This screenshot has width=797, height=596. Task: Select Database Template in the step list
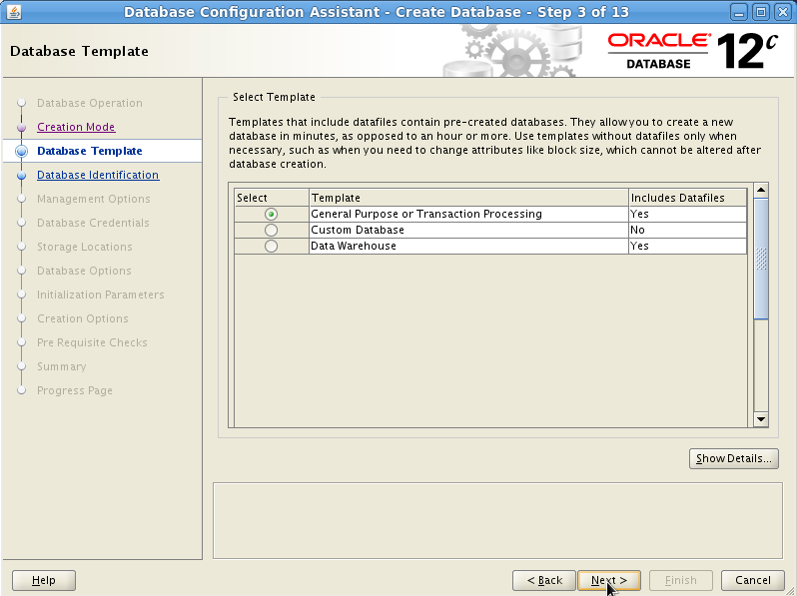coord(90,151)
